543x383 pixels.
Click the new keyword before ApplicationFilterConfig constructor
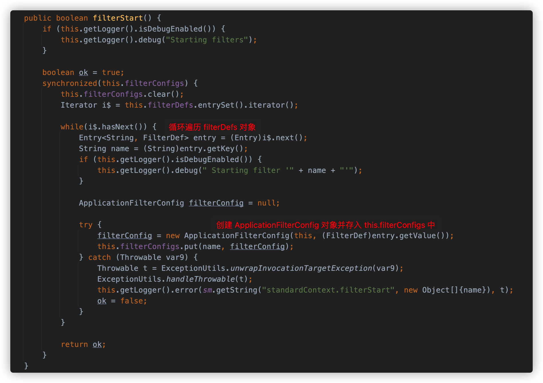173,236
